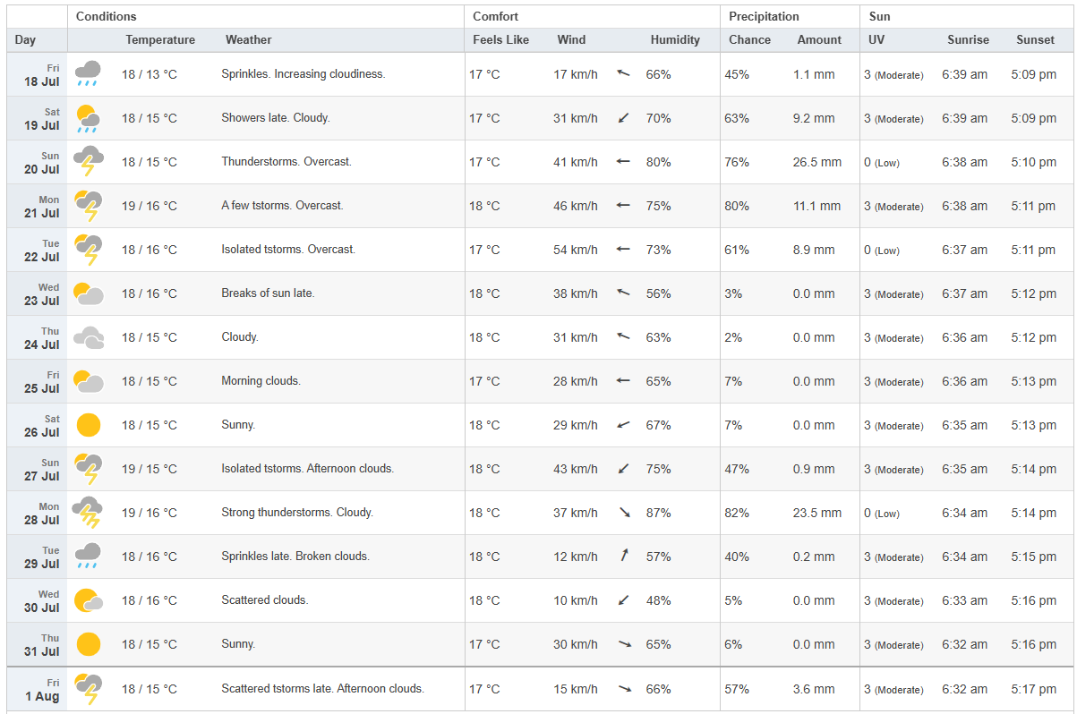Click the strong thunderstorm icon for Mon 28 Jul
This screenshot has width=1077, height=714.
(x=88, y=513)
